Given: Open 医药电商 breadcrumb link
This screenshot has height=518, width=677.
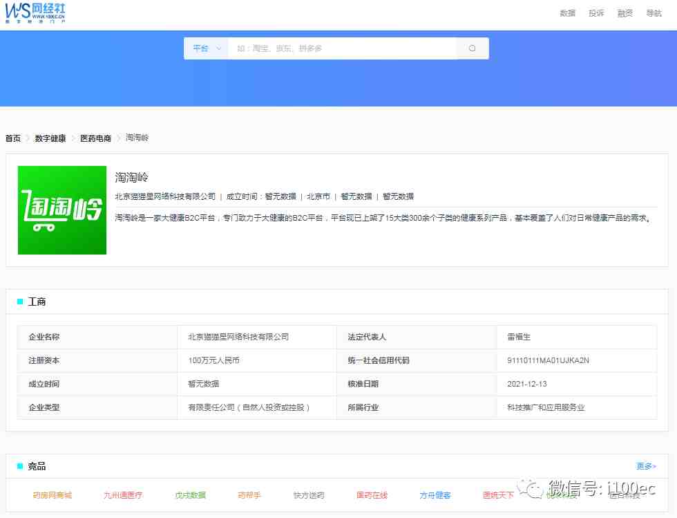Looking at the screenshot, I should pyautogui.click(x=95, y=138).
